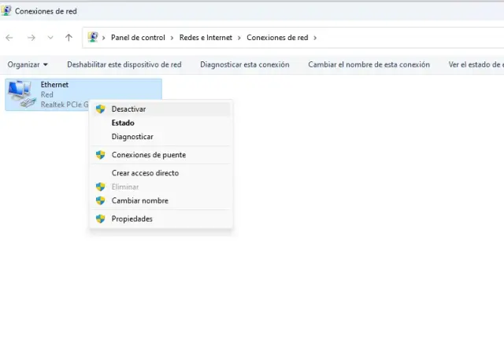Click shield icon beside Cambiar nombre
Image resolution: width=504 pixels, height=350 pixels.
tap(100, 201)
